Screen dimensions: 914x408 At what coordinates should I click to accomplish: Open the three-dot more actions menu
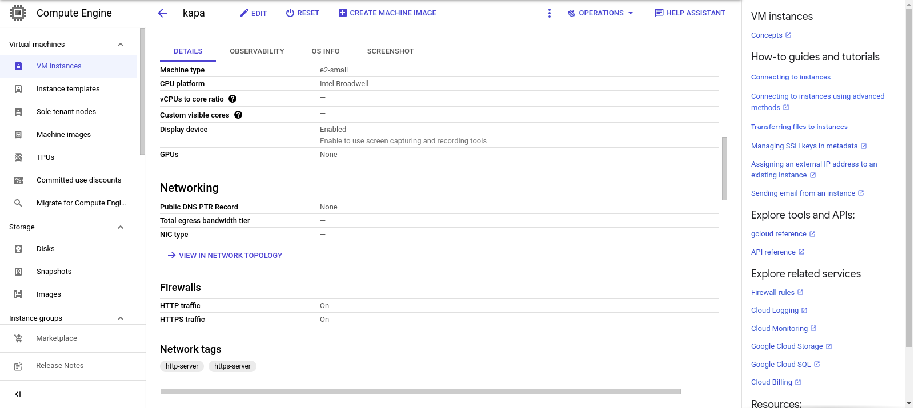coord(550,13)
